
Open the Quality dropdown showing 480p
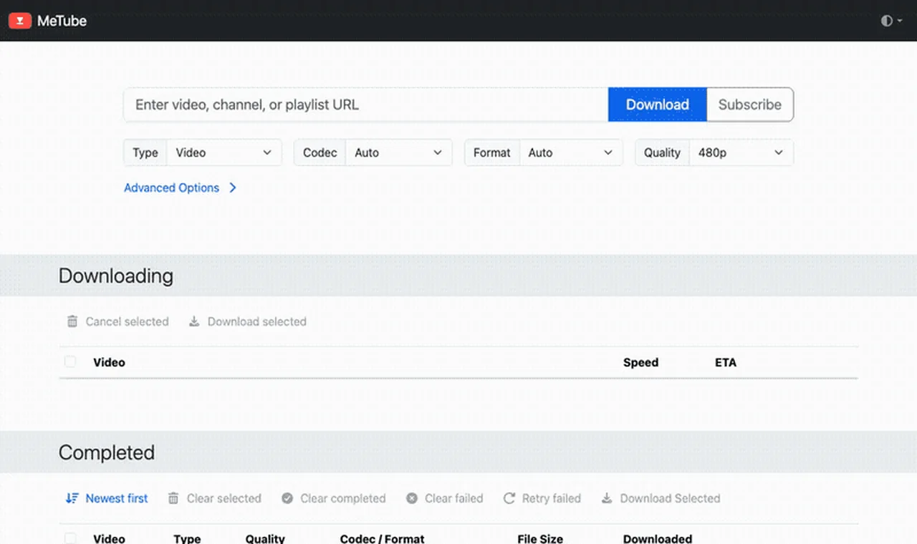[741, 152]
